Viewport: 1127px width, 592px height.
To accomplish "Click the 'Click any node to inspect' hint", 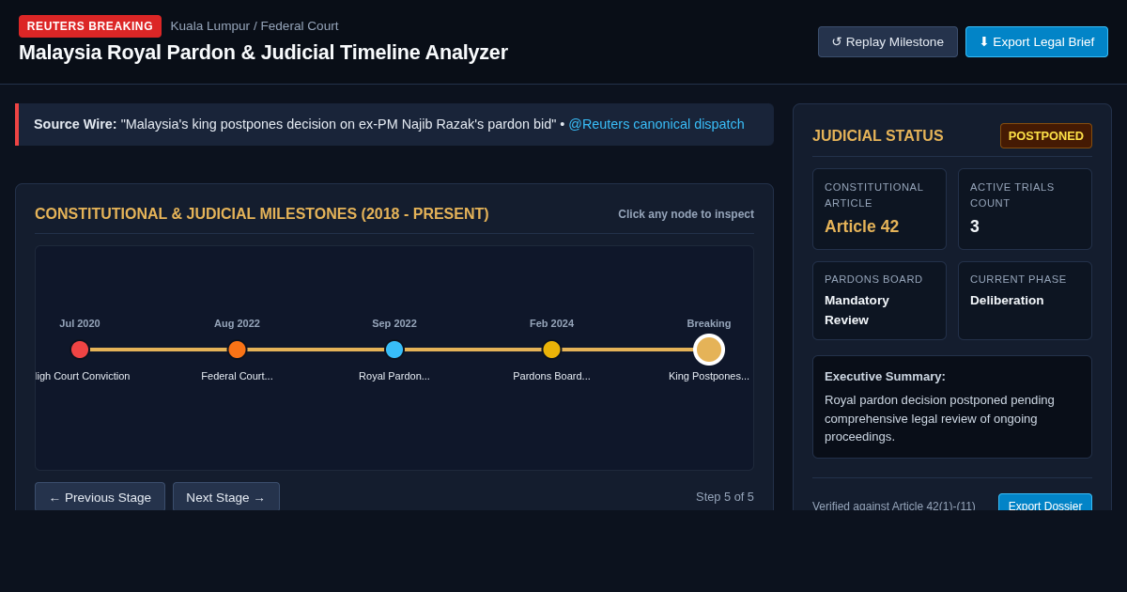I will click(686, 214).
